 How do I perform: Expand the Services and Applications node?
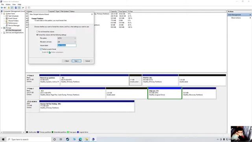(2, 33)
